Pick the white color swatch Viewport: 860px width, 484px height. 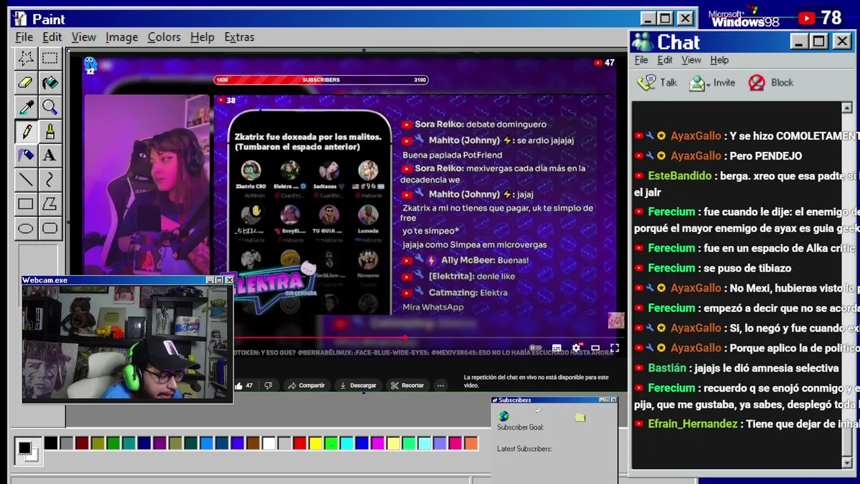coord(269,443)
